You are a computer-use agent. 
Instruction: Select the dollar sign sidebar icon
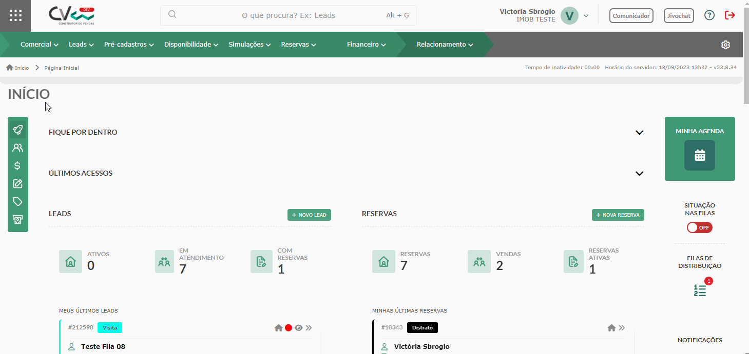(x=17, y=165)
